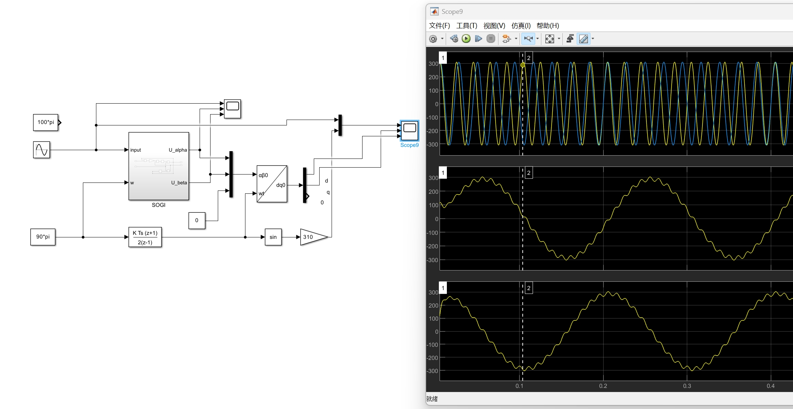Click the Scale axes limits icon

pos(550,39)
